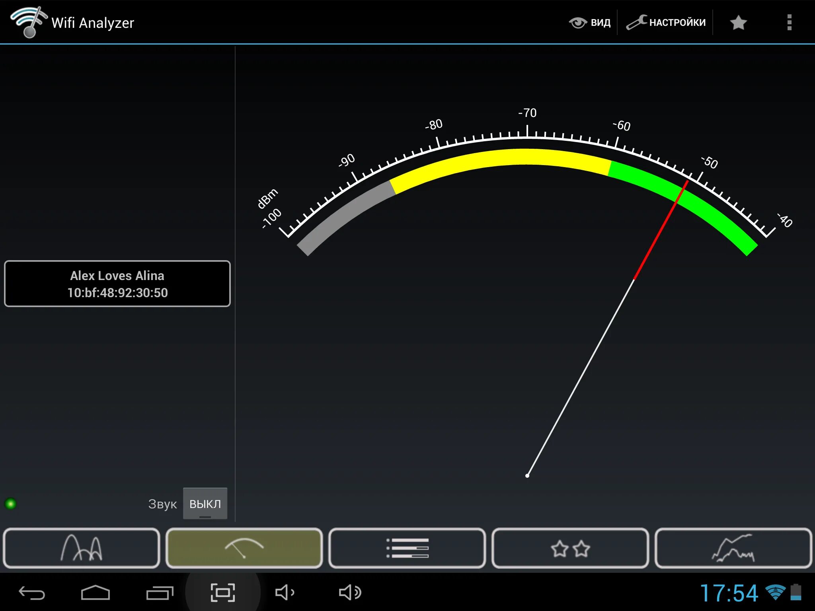Select the signal meter view tab
The image size is (815, 611).
pos(244,548)
